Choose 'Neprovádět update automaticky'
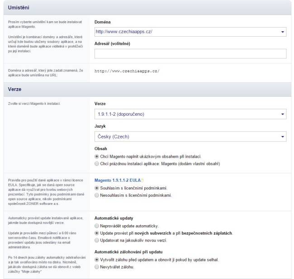Viewport: 294px width, 279px height. point(97,225)
